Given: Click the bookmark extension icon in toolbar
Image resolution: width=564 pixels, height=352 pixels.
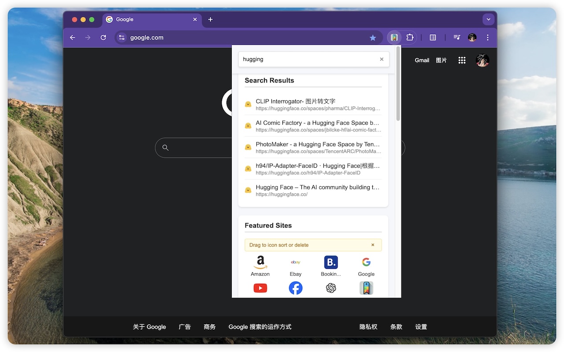Looking at the screenshot, I should point(393,37).
